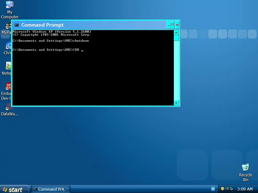Click the Copyright 1985-2001 Microsoft Corp. line
Screen dimensions: 258x193
[52, 35]
